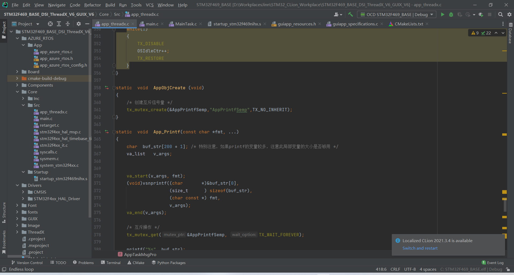Close the guiapp_resources.h tab
The width and height of the screenshot is (514, 275).
point(320,24)
